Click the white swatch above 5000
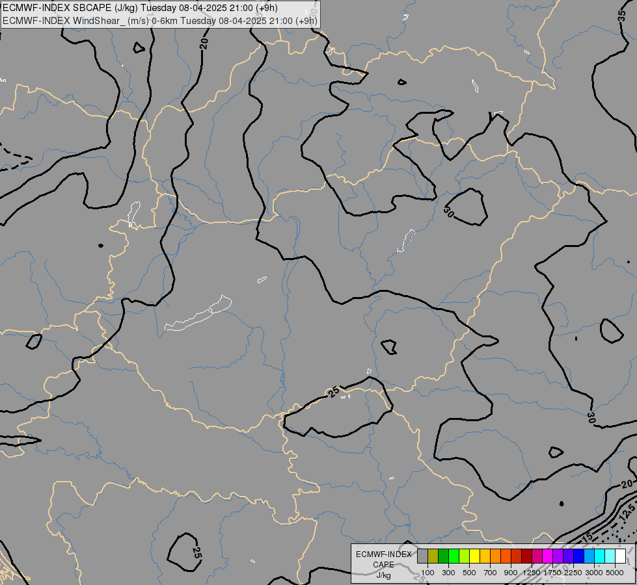Screen dimensions: 637x585 pos(621,556)
